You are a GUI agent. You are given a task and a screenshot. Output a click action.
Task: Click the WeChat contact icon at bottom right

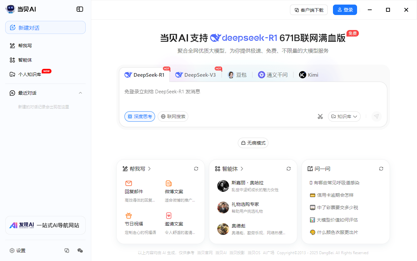coord(80,250)
